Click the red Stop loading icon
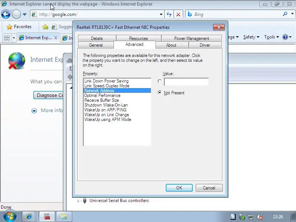296x222 pixels. (178, 14)
